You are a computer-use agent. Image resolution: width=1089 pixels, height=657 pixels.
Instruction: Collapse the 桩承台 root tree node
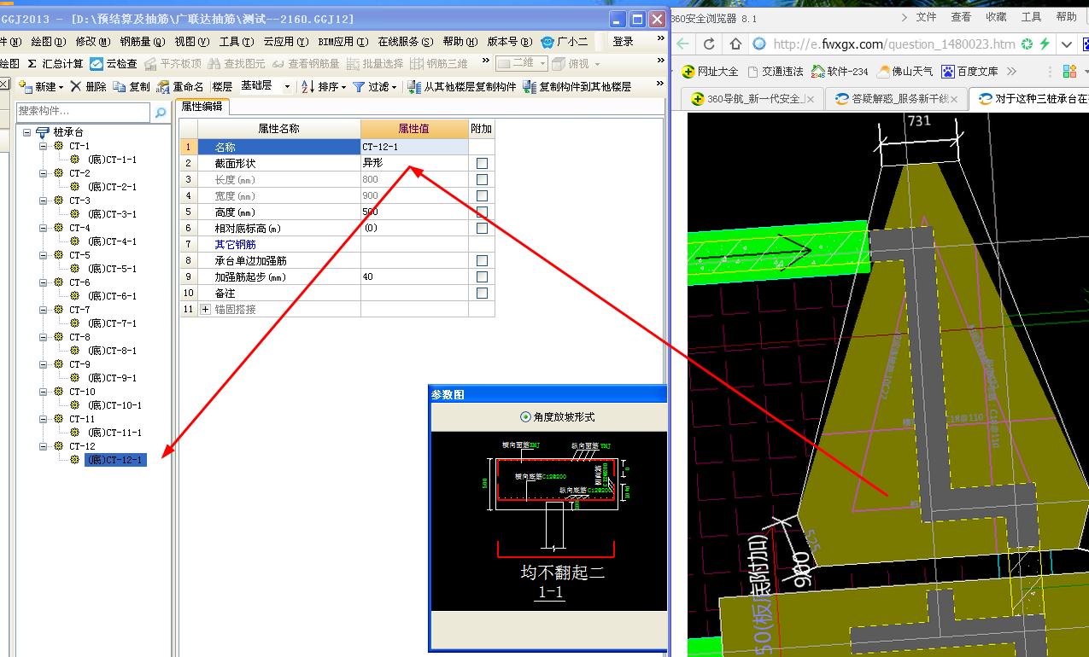(x=27, y=132)
